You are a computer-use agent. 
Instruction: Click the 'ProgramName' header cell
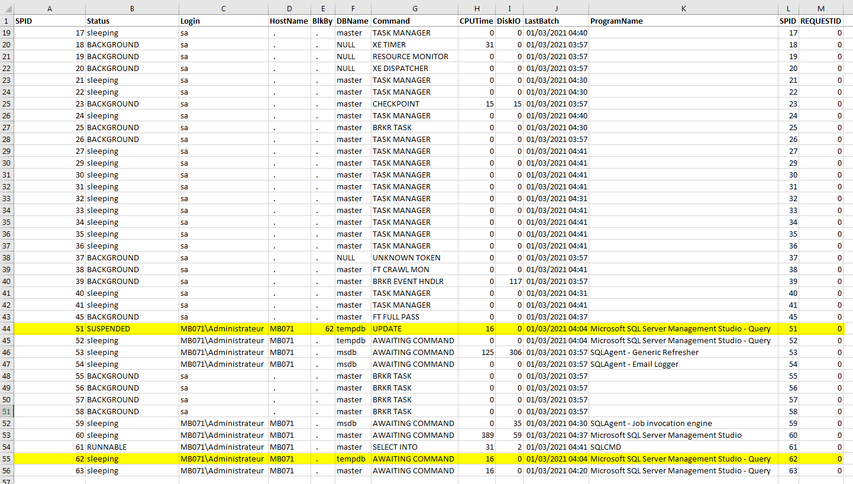point(683,21)
